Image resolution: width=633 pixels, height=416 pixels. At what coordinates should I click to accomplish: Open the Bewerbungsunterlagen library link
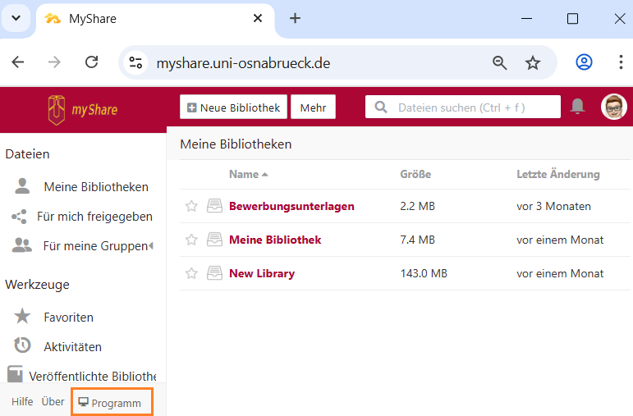click(x=291, y=207)
